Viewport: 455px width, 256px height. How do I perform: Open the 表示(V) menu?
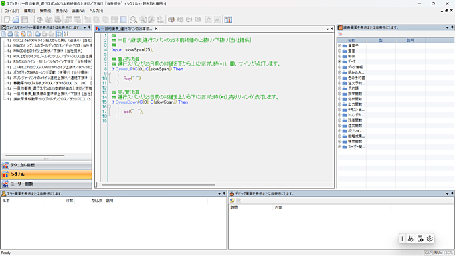(x=62, y=11)
